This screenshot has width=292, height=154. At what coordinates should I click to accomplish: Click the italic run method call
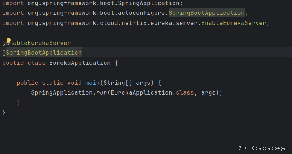pyautogui.click(x=102, y=93)
